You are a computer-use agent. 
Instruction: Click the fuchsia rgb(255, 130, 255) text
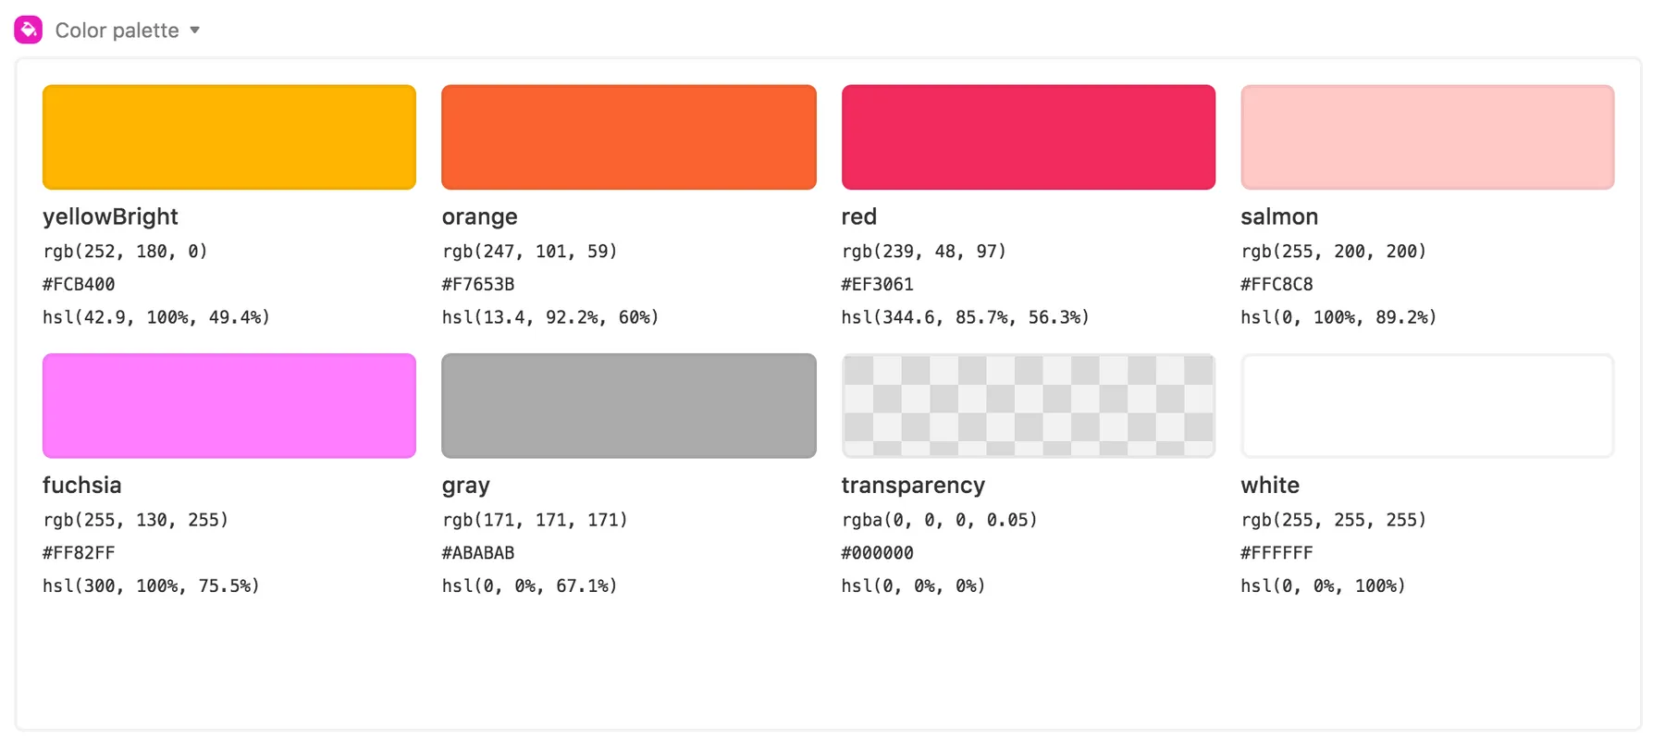tap(135, 520)
